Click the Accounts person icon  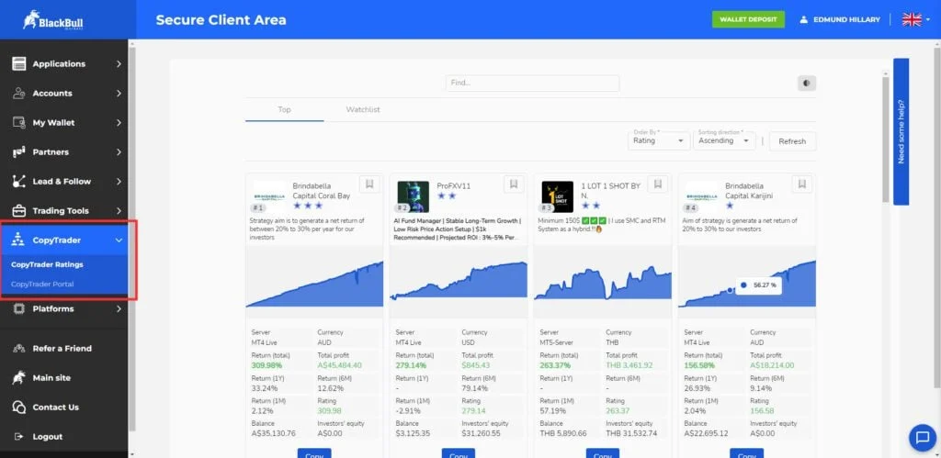(18, 93)
